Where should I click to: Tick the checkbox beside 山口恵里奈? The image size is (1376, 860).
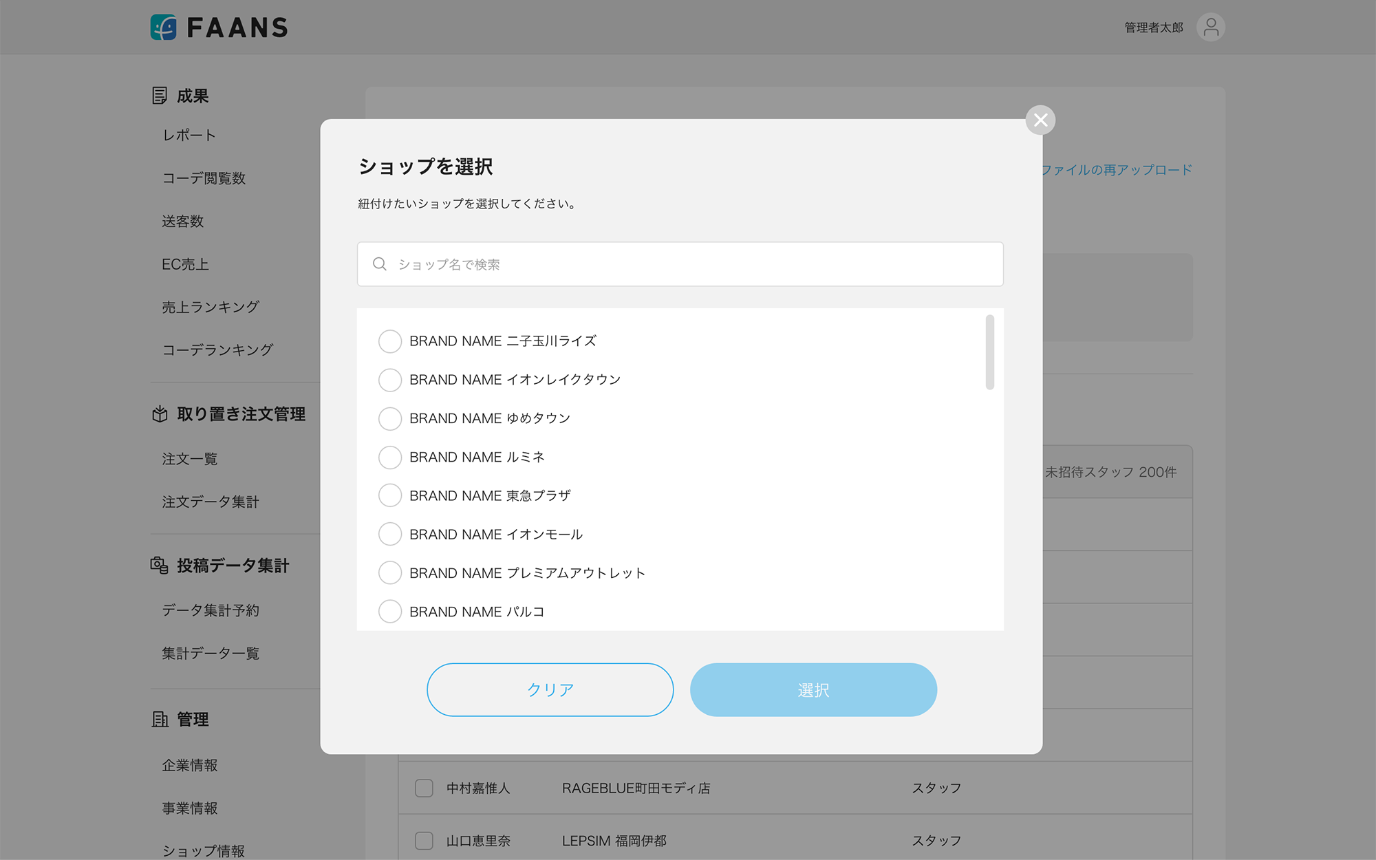(424, 841)
